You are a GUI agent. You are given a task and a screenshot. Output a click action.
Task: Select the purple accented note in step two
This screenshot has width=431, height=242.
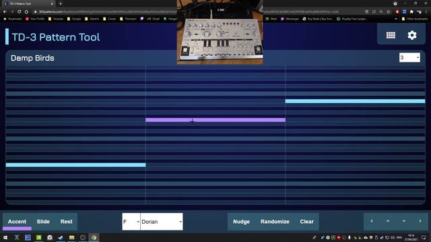[x=215, y=120]
